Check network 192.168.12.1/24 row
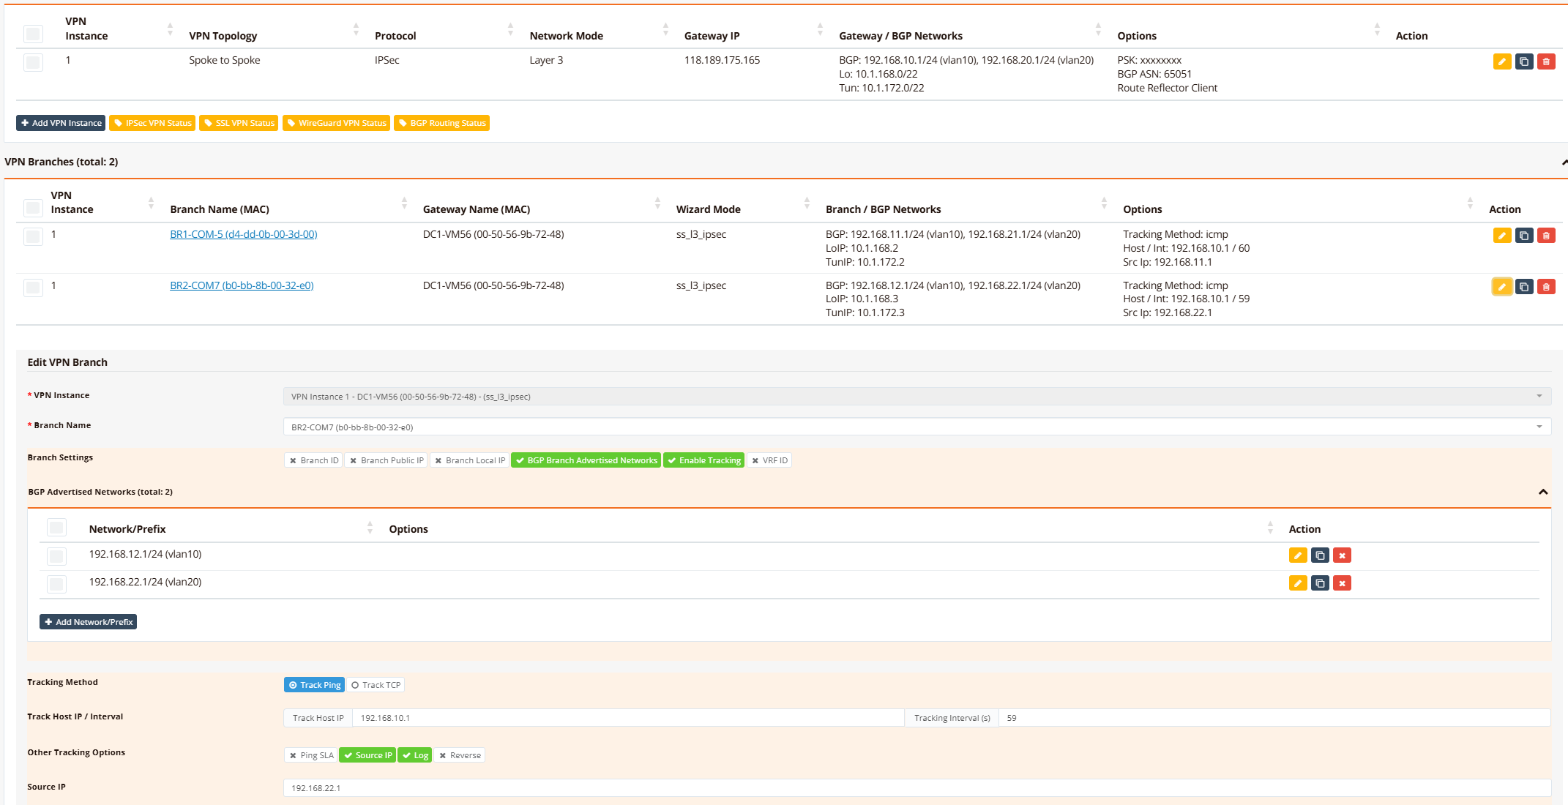The image size is (1568, 805). pyautogui.click(x=56, y=556)
